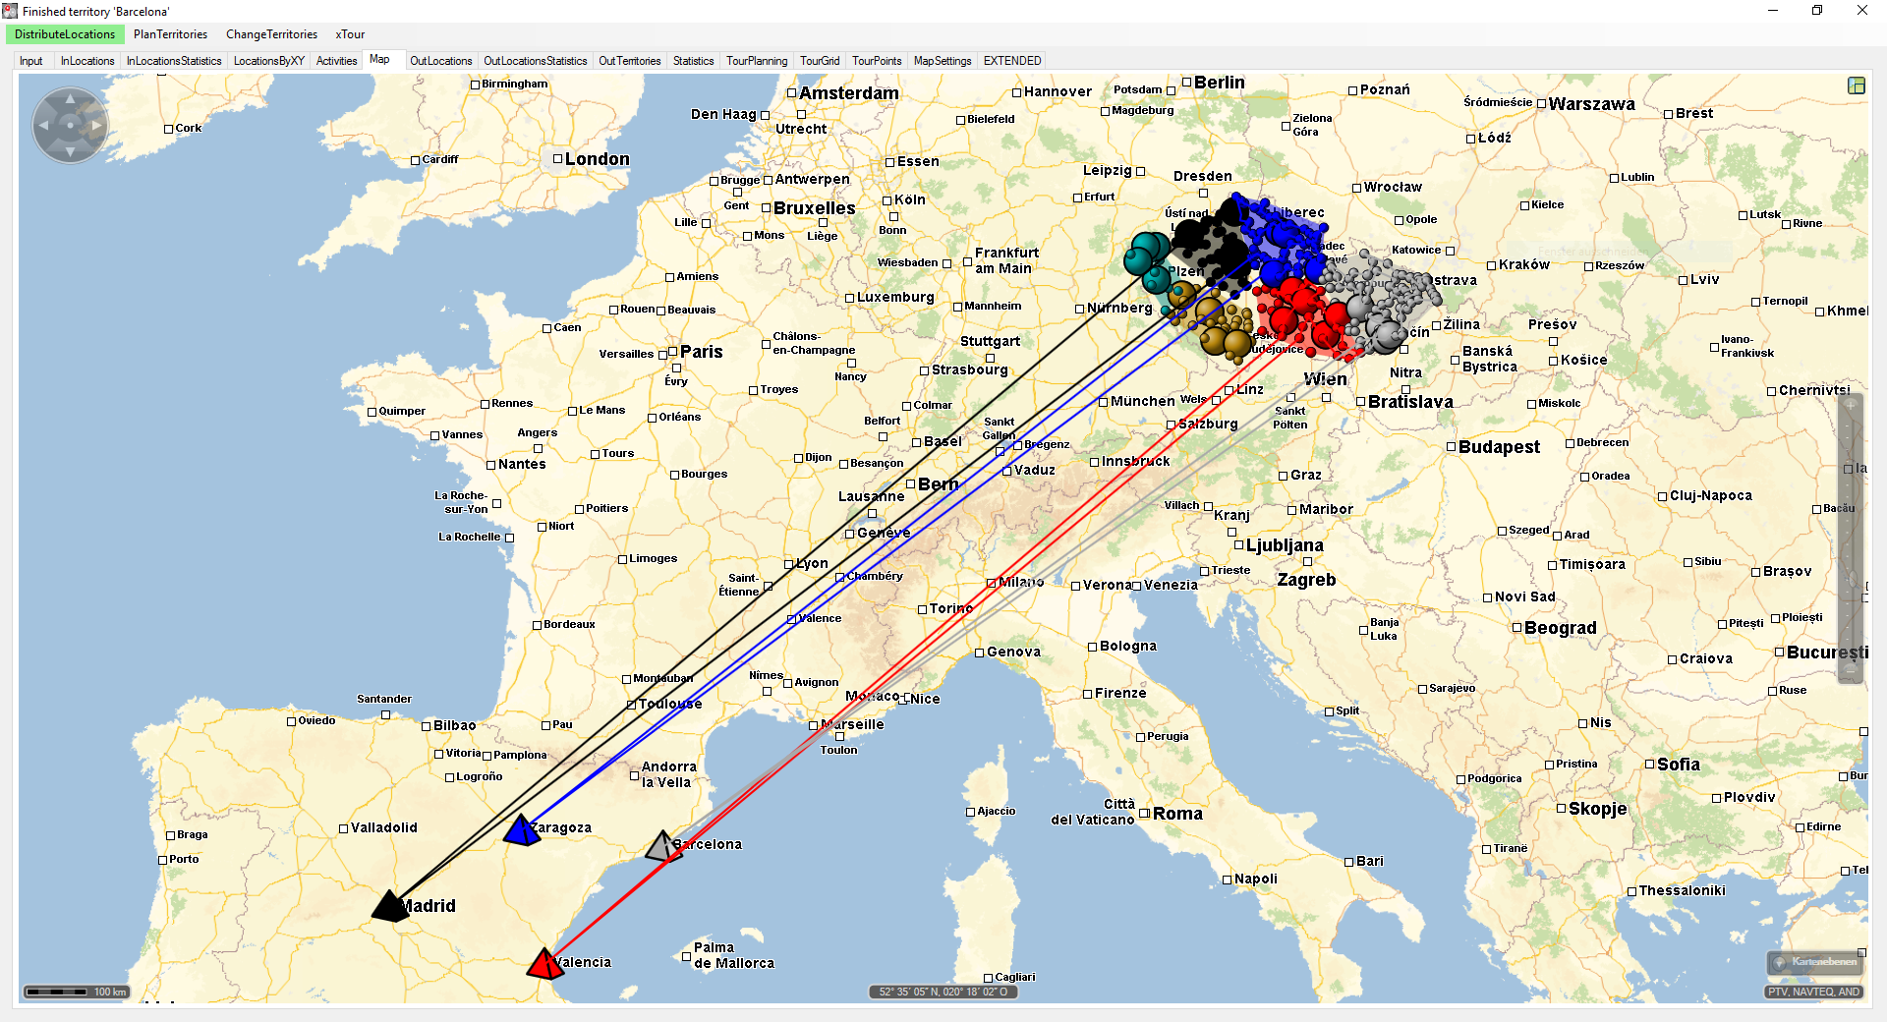Pan the map up with compass arrow

pos(70,98)
